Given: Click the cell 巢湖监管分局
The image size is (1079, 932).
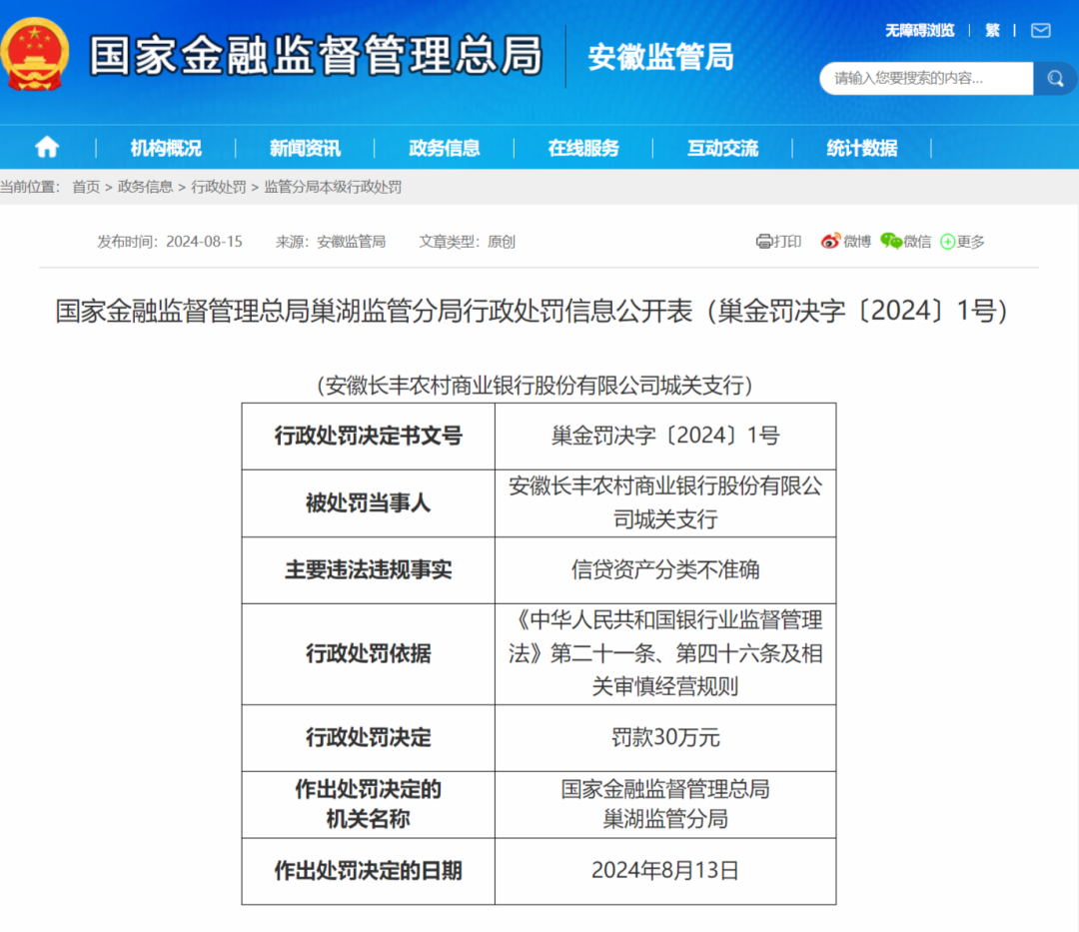Looking at the screenshot, I should coord(665,805).
